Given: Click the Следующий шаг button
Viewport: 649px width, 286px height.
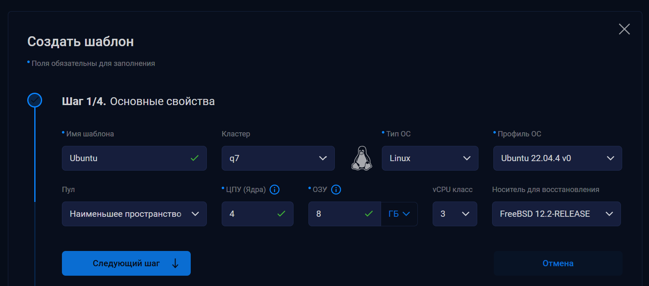Looking at the screenshot, I should click(126, 263).
